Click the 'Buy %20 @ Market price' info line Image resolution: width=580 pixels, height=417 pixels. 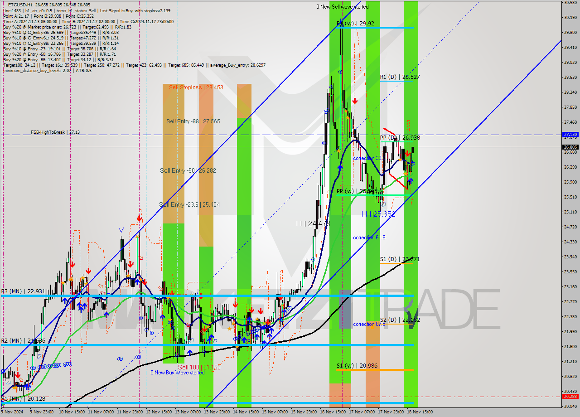67,27
